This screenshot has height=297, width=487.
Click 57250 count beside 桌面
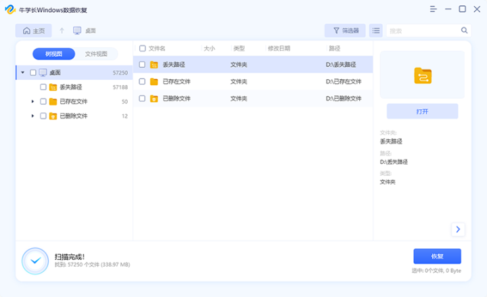pyautogui.click(x=120, y=72)
